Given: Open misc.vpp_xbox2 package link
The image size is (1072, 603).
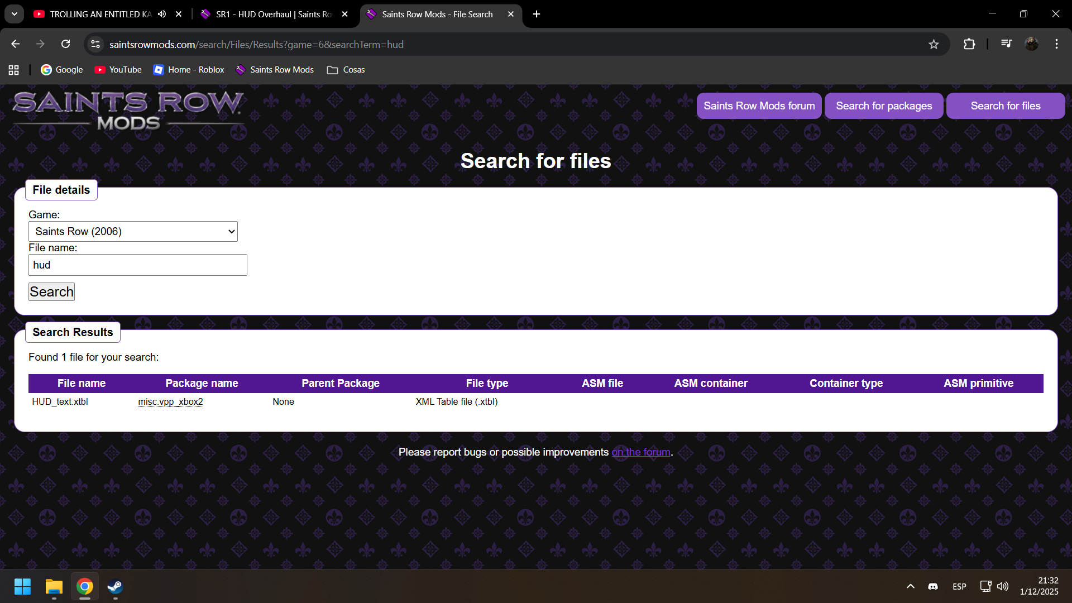Looking at the screenshot, I should coord(170,401).
